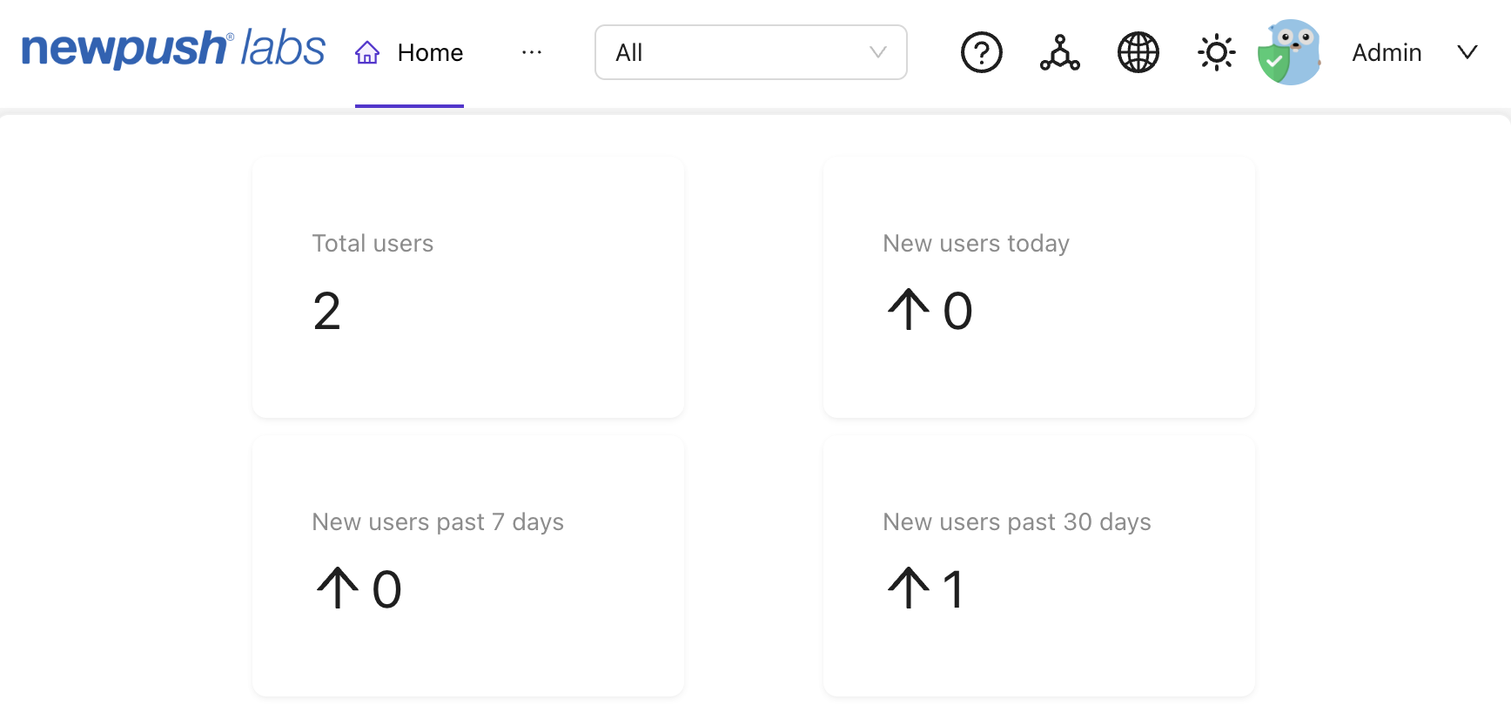Click the gopher avatar image
The image size is (1511, 726).
1290,52
